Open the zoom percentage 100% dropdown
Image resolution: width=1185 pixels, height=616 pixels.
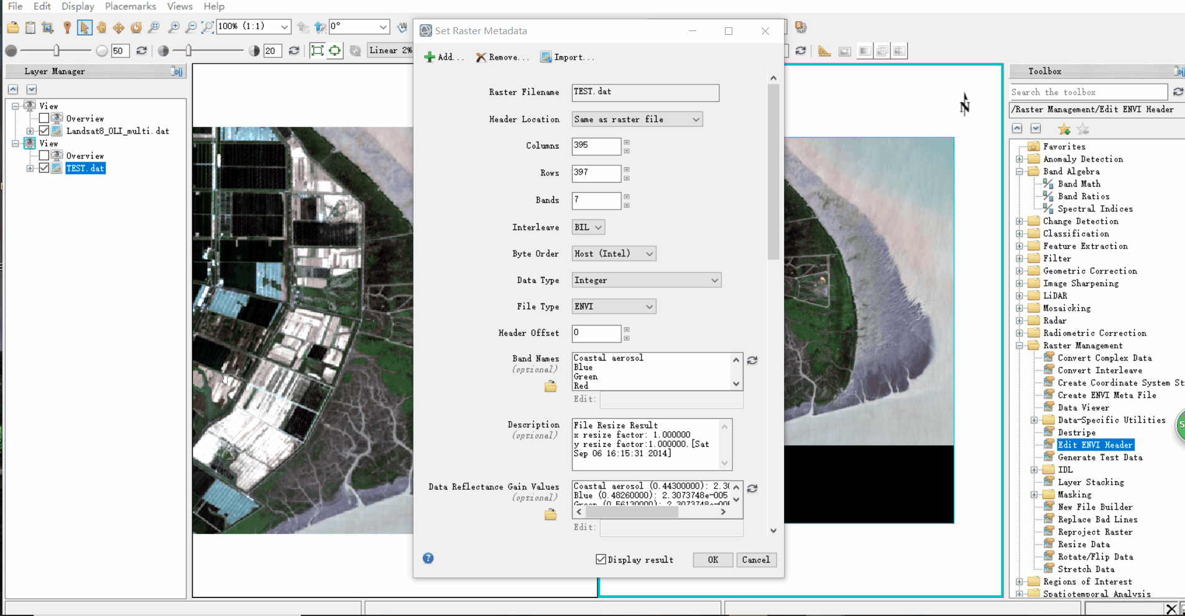click(x=284, y=27)
